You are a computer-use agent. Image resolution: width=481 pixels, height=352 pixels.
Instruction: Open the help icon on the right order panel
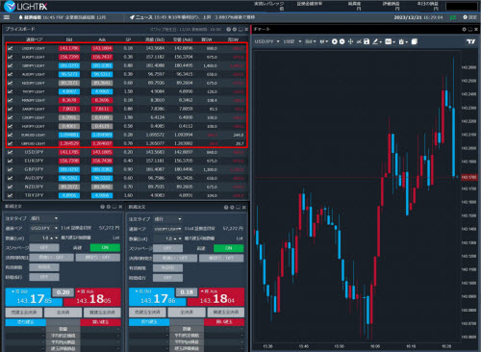coord(226,208)
